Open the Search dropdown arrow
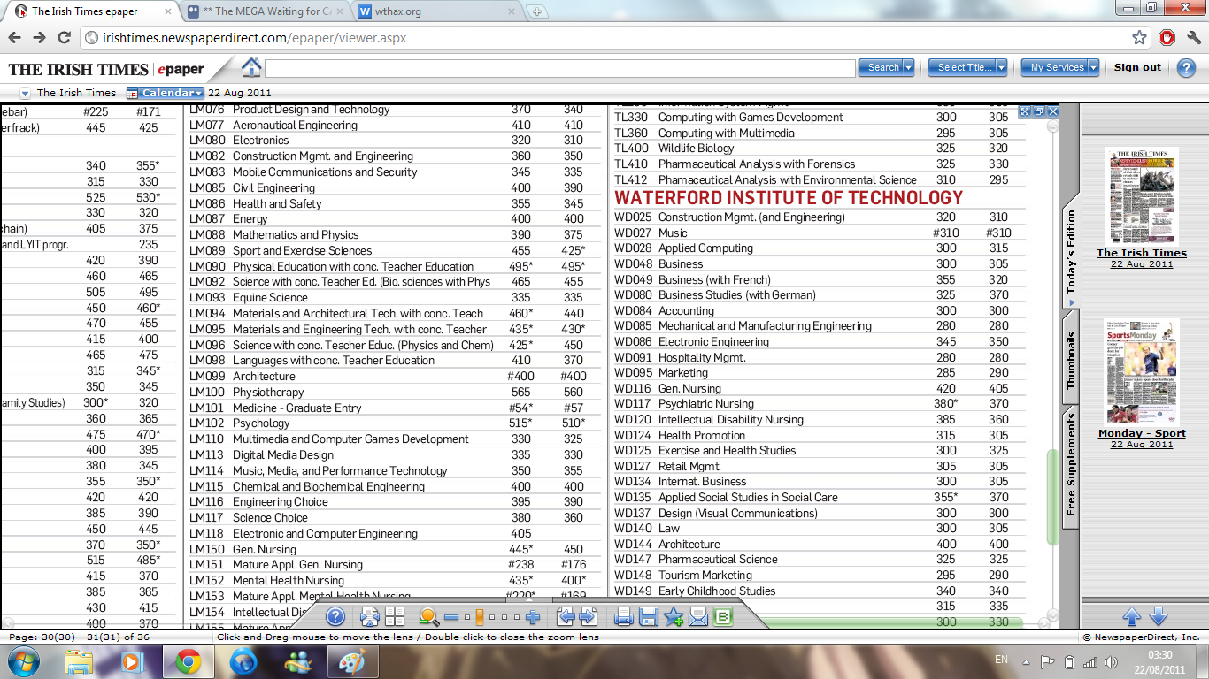Image resolution: width=1209 pixels, height=679 pixels. click(x=909, y=67)
